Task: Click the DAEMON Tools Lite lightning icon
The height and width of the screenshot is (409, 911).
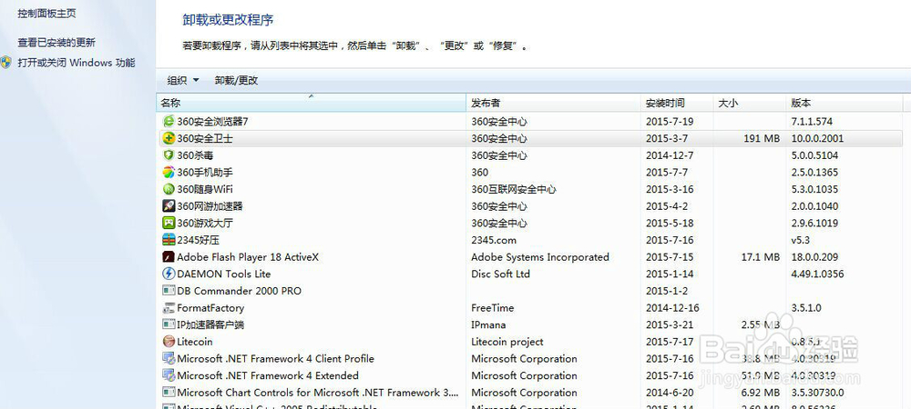Action: tap(169, 274)
